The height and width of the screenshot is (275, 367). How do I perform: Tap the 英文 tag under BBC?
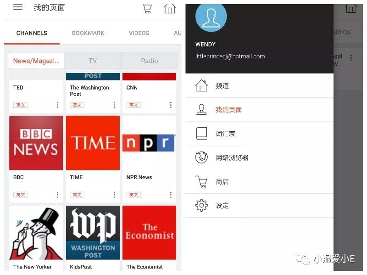20,195
